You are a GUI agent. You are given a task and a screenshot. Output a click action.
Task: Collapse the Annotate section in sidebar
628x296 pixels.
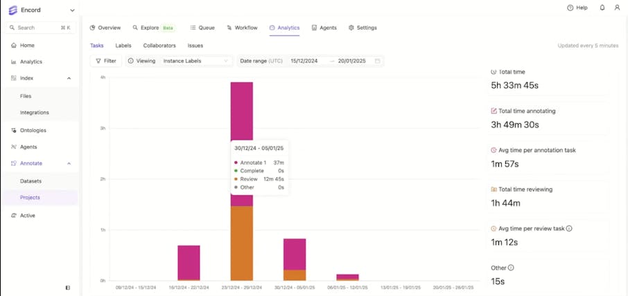point(69,163)
